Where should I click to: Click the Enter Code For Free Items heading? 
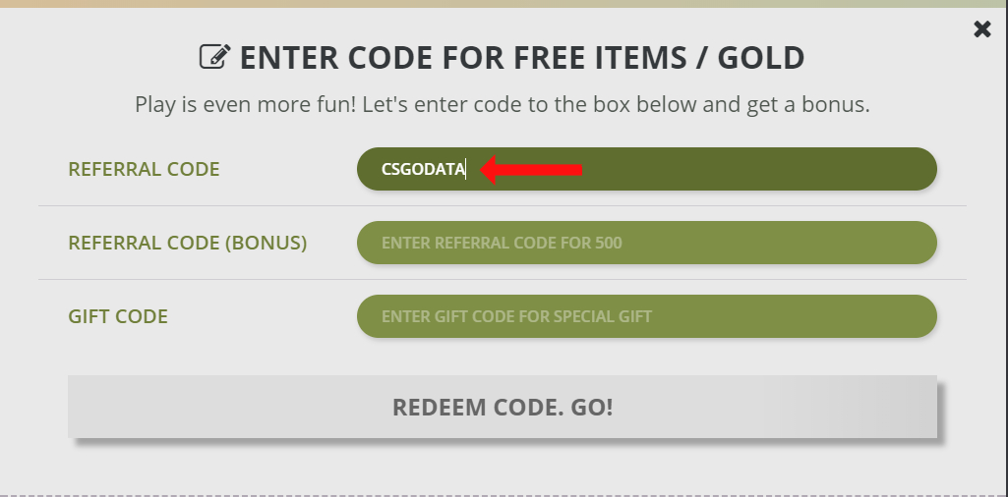(521, 58)
